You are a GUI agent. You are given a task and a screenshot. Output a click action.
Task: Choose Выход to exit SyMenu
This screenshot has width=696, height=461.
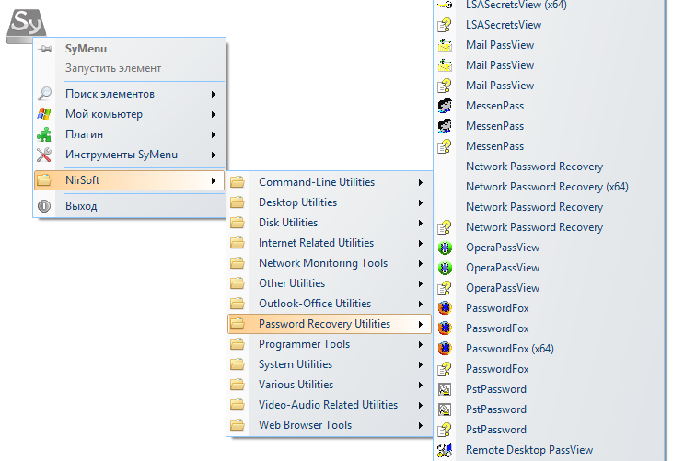pyautogui.click(x=81, y=206)
